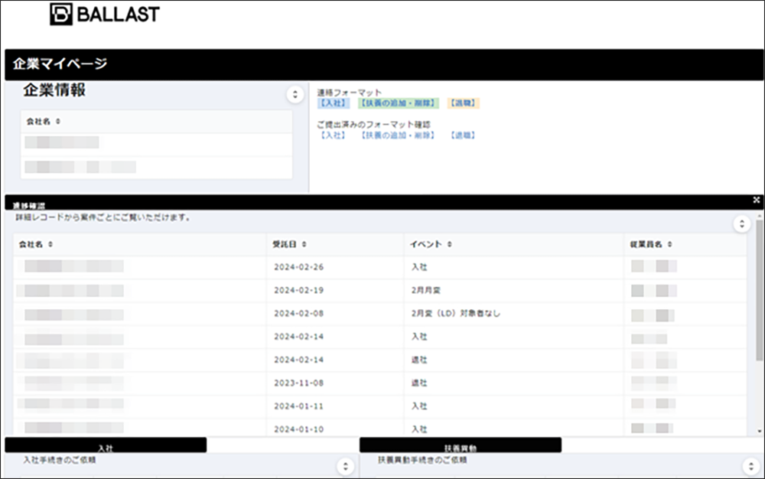Click scrollbar down arrow of progress table
This screenshot has width=765, height=479.
[x=759, y=432]
